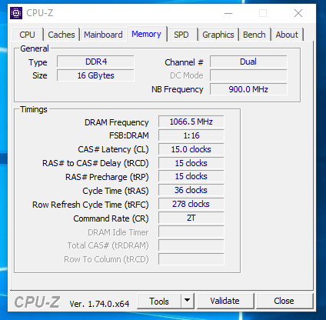The height and width of the screenshot is (320, 326).
Task: Click the Timings group heading
Action: [x=34, y=109]
